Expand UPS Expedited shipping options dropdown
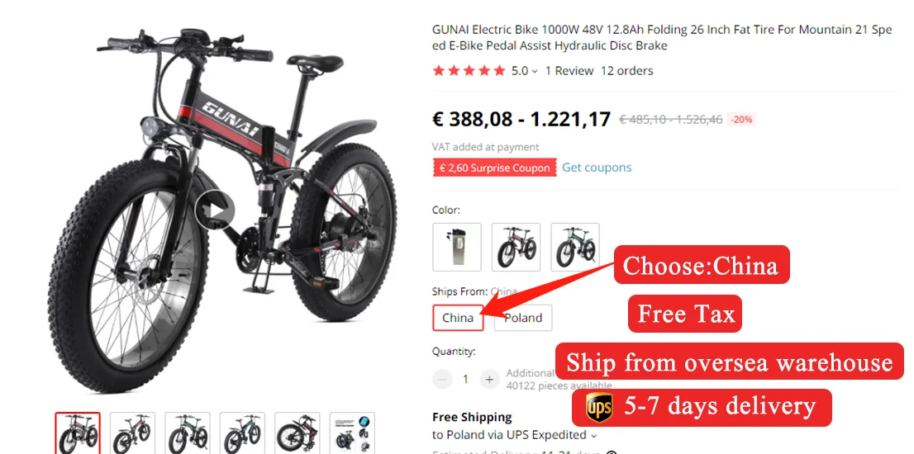914x454 pixels. tap(594, 435)
